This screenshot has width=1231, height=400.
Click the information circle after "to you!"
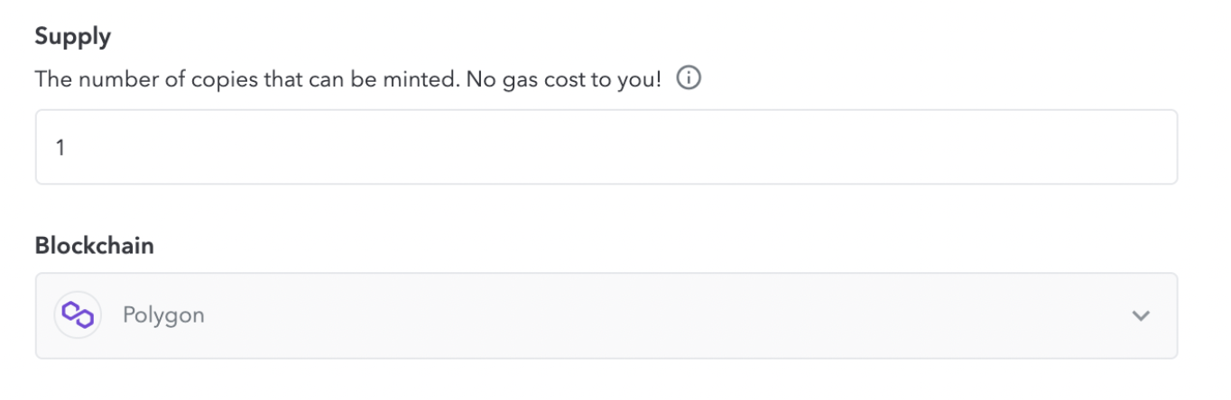coord(689,78)
